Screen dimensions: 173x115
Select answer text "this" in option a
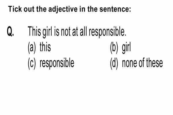click(45, 47)
